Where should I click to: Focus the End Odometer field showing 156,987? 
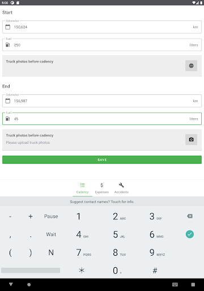[x=102, y=101]
